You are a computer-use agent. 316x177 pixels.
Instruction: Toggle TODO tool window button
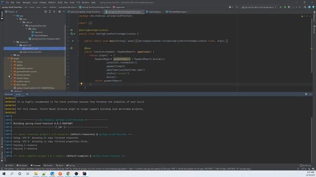pyautogui.click(x=9, y=166)
